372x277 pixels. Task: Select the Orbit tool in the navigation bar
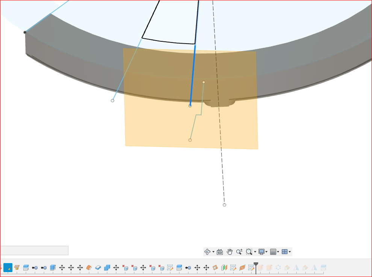point(207,251)
